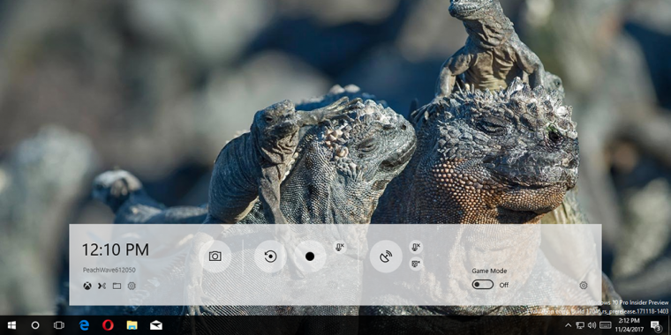The image size is (671, 335).
Task: Start broadcasting with the satellite dish button
Action: click(386, 257)
